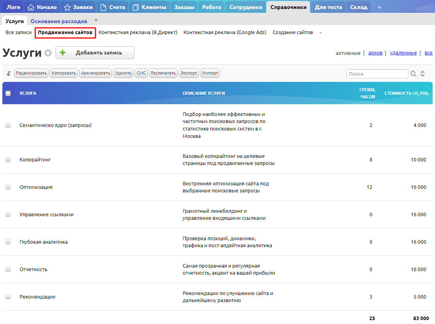Switch to the Сотрудники tab

(x=246, y=7)
